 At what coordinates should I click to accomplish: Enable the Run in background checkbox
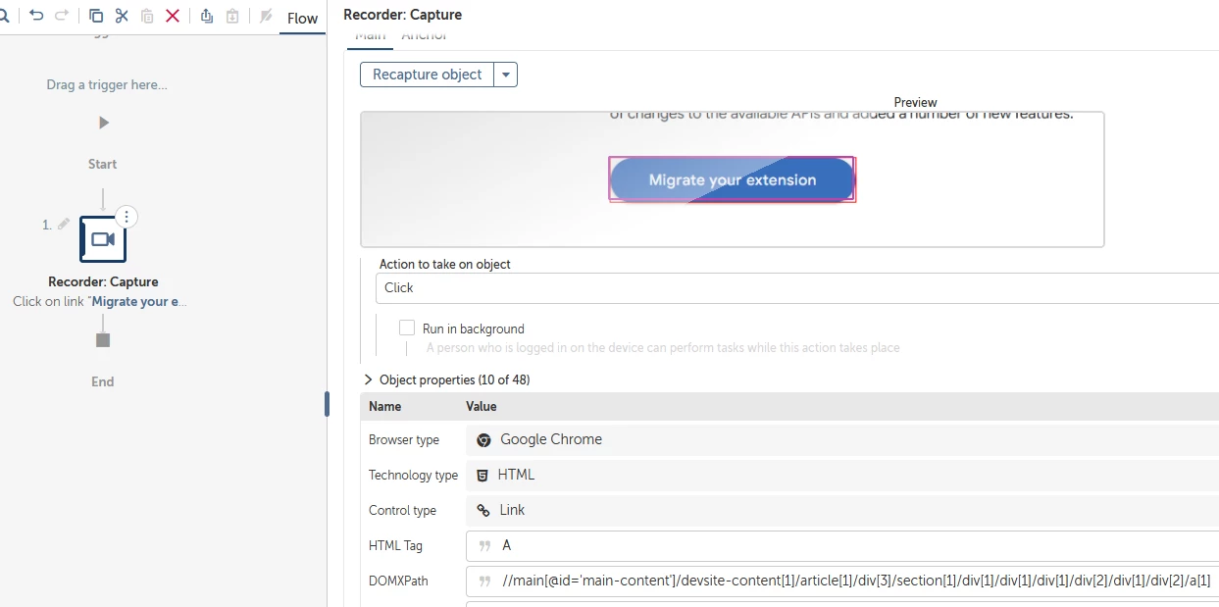[407, 328]
